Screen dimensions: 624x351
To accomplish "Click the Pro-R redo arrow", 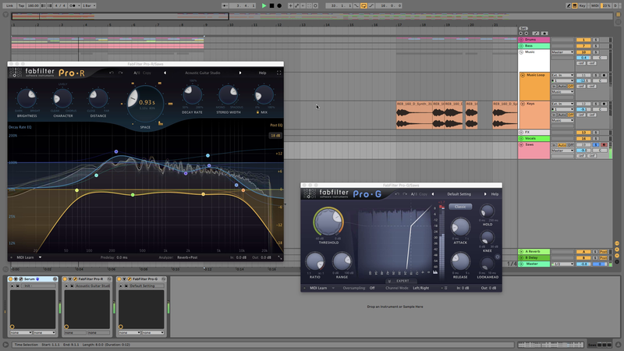I will pos(121,73).
